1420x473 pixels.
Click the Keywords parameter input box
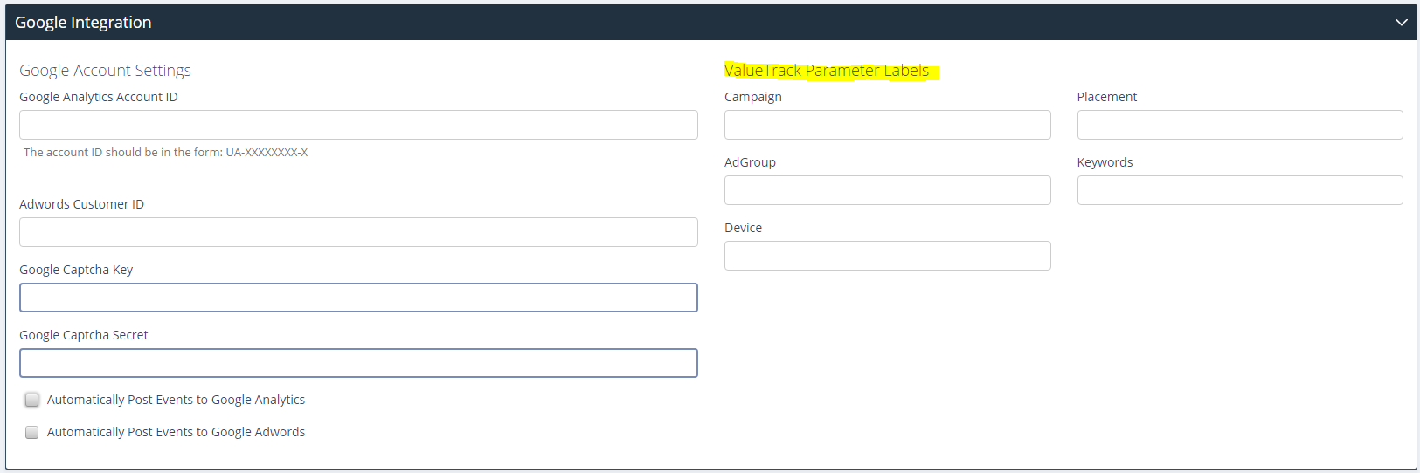click(x=1240, y=190)
